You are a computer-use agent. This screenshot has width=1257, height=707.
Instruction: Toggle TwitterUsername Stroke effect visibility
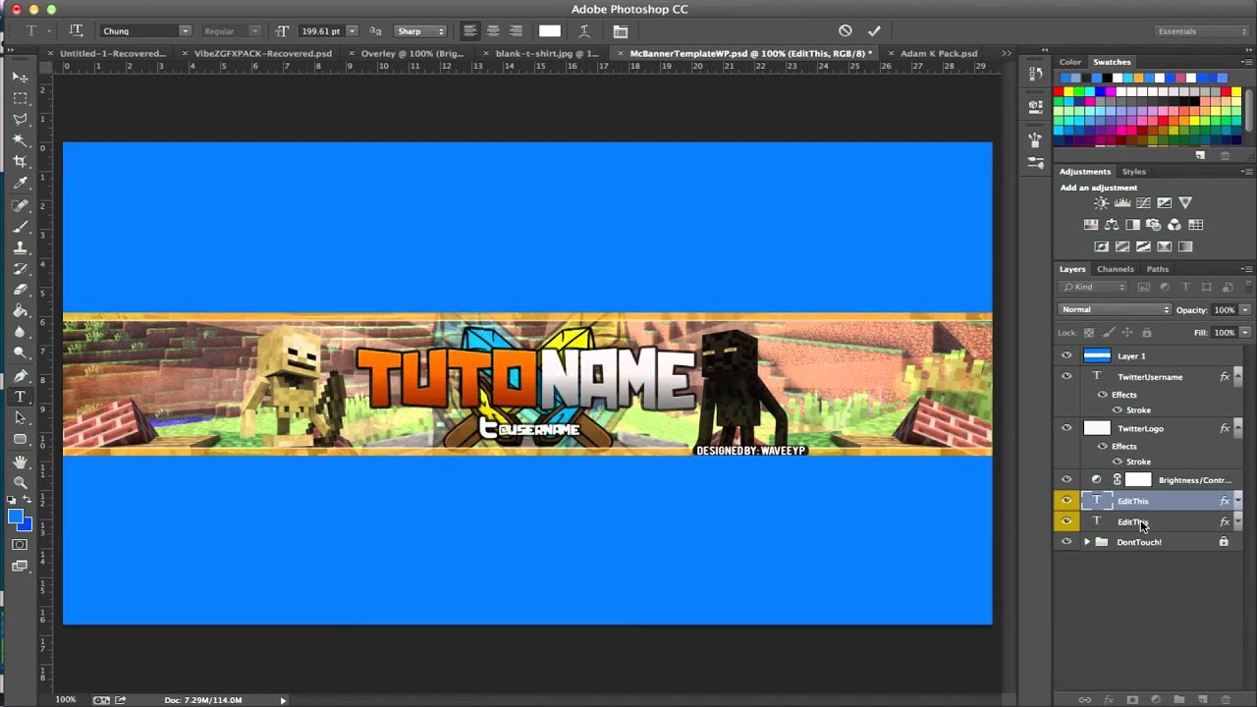pyautogui.click(x=1118, y=409)
